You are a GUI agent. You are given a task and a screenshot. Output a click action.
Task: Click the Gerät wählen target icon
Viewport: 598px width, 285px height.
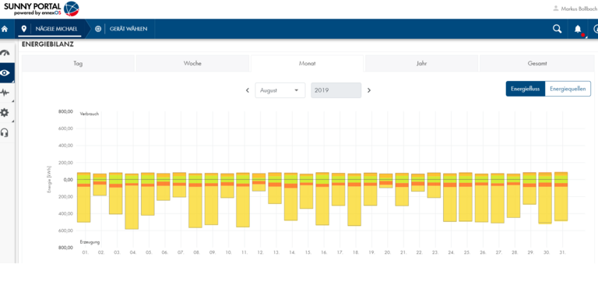(98, 29)
